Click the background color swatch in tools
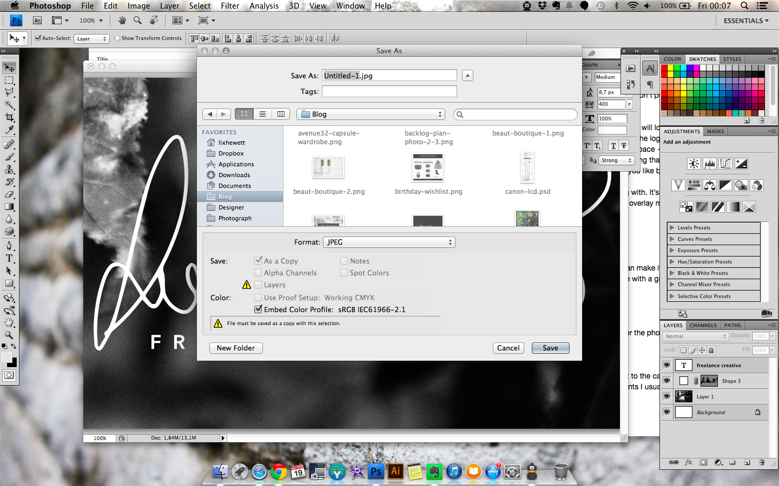This screenshot has height=486, width=779. click(14, 363)
